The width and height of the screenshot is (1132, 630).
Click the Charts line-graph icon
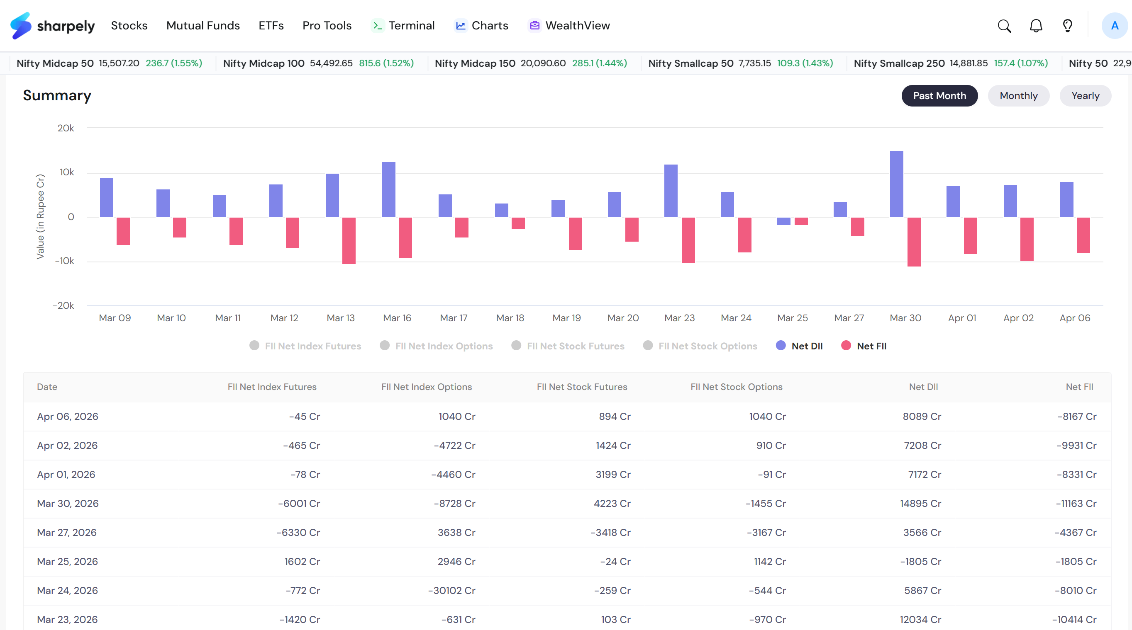pyautogui.click(x=461, y=26)
